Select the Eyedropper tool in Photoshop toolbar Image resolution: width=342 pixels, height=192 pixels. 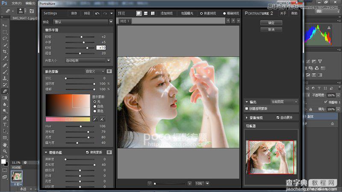coord(5,58)
